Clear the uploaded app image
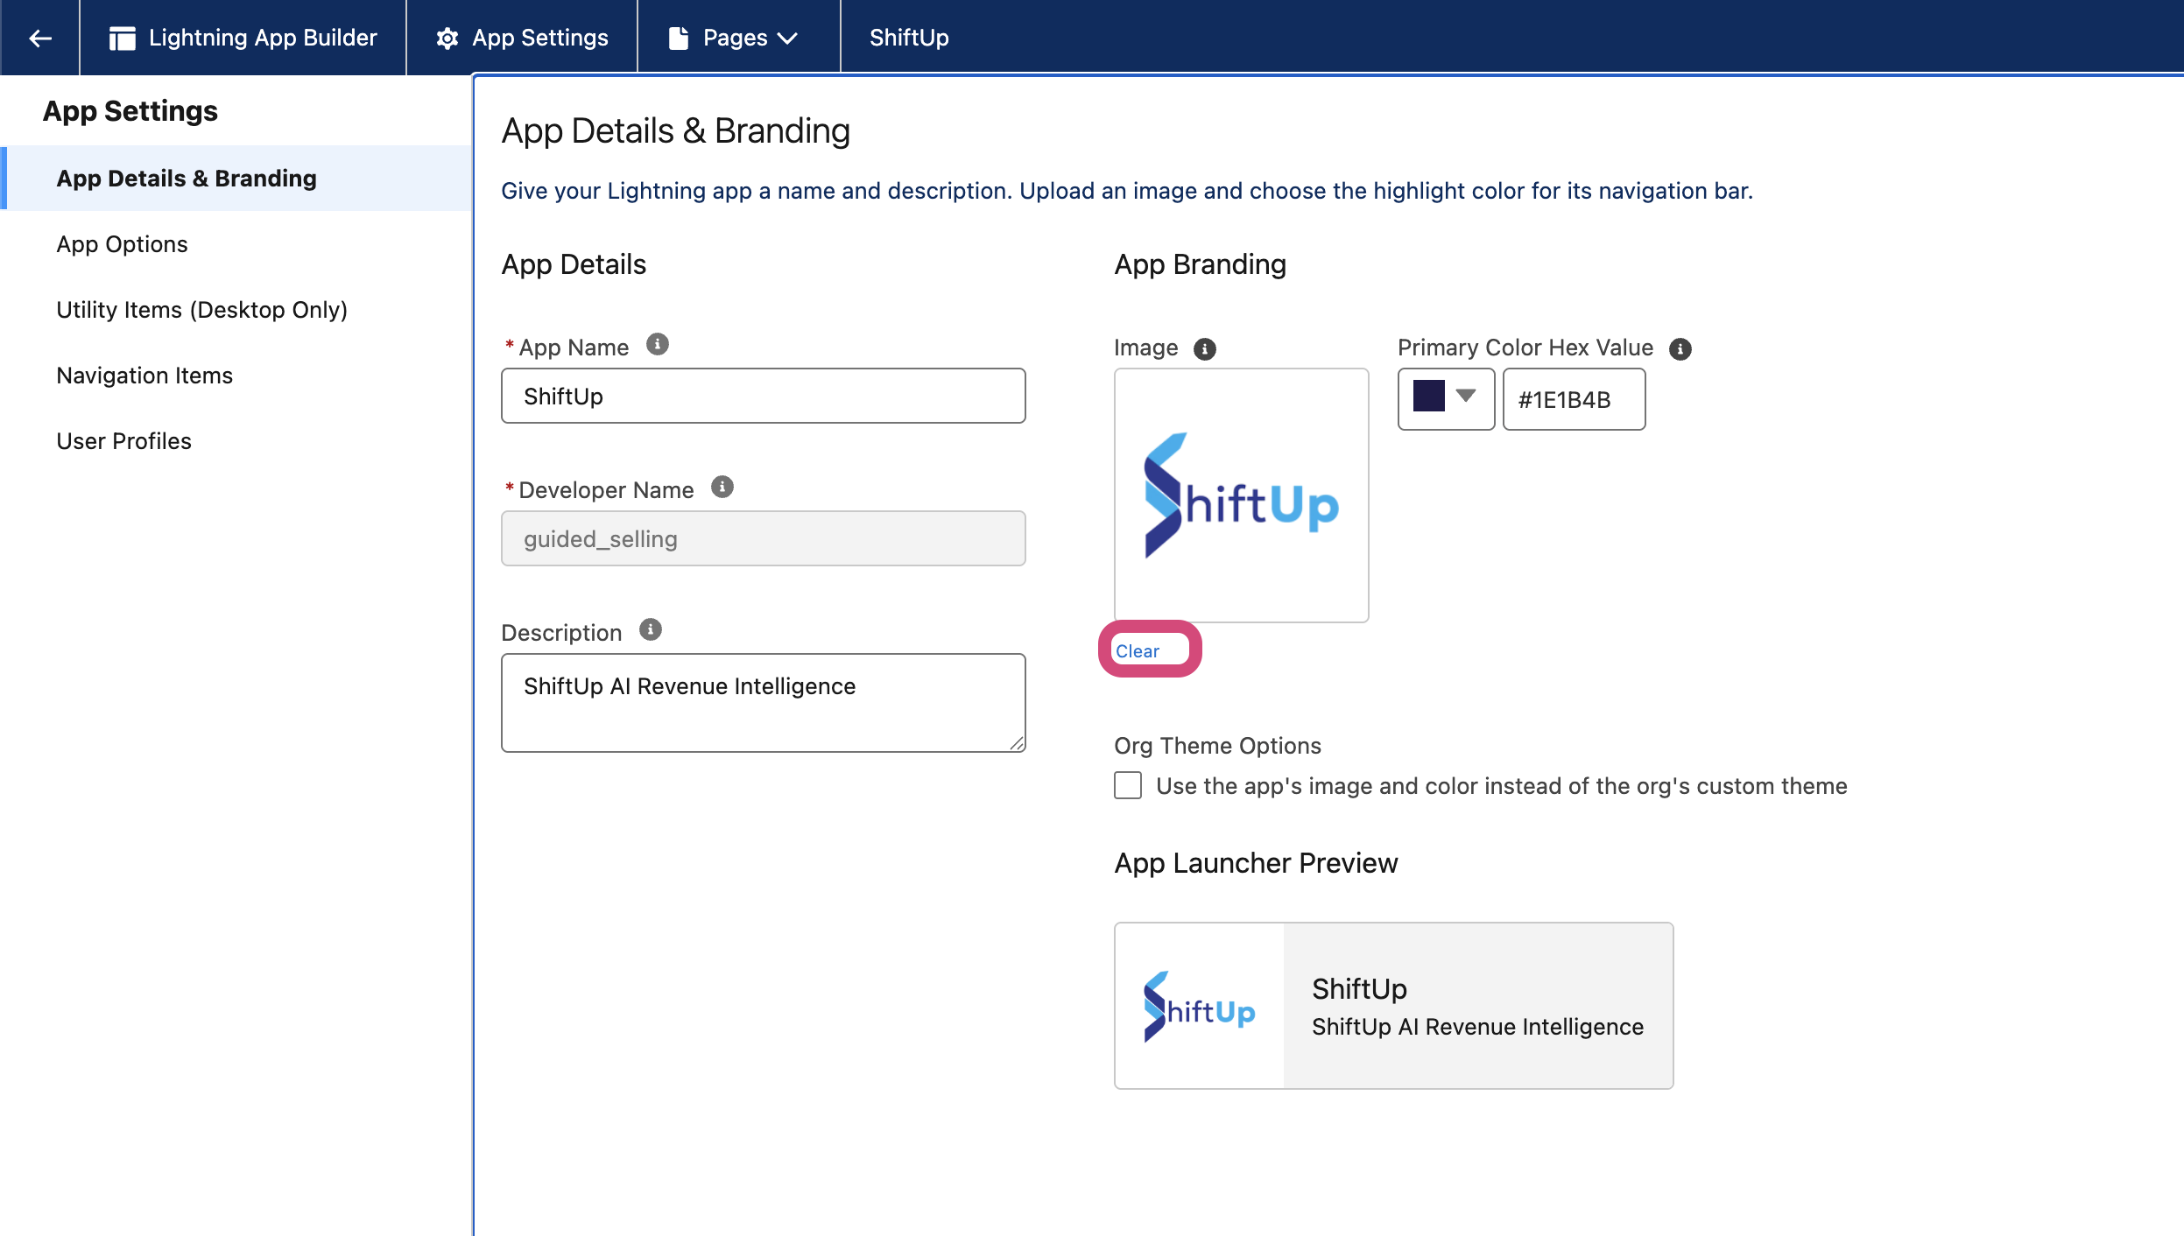The height and width of the screenshot is (1236, 2184). (1138, 651)
